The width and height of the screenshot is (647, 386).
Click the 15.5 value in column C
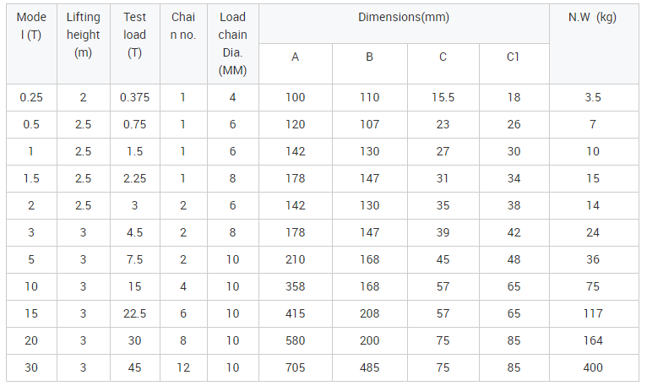[x=443, y=97]
